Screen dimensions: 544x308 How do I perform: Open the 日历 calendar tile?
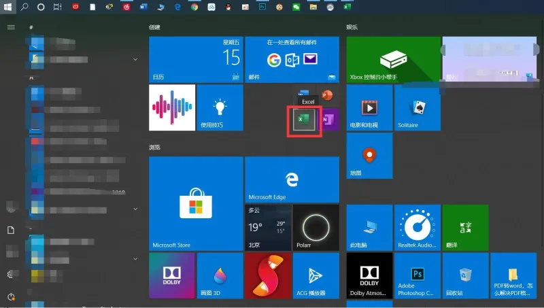coord(196,60)
